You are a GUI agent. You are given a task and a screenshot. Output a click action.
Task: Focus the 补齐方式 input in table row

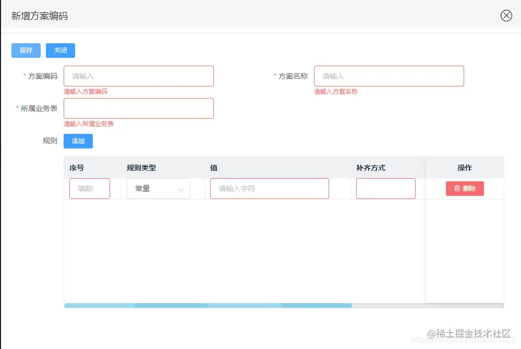coord(386,189)
